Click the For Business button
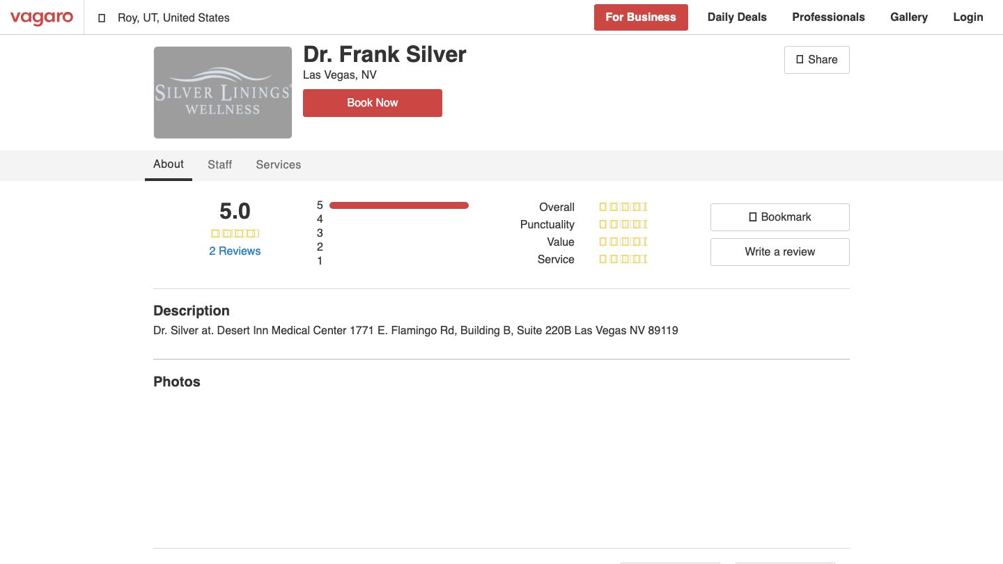The image size is (1003, 564). [641, 17]
